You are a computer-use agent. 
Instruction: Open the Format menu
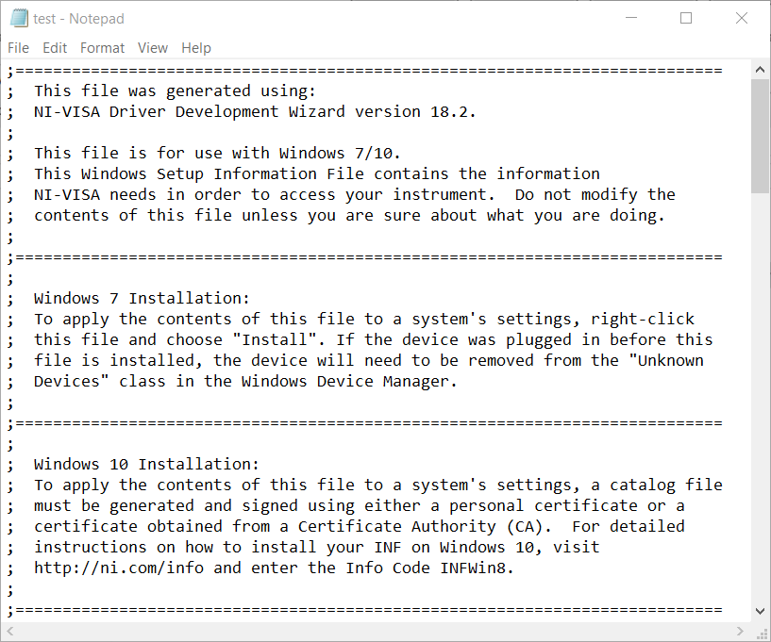point(102,48)
